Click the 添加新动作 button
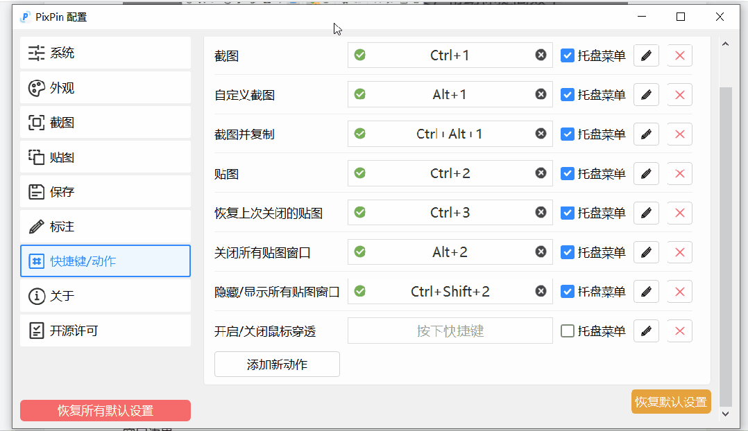 pyautogui.click(x=276, y=364)
